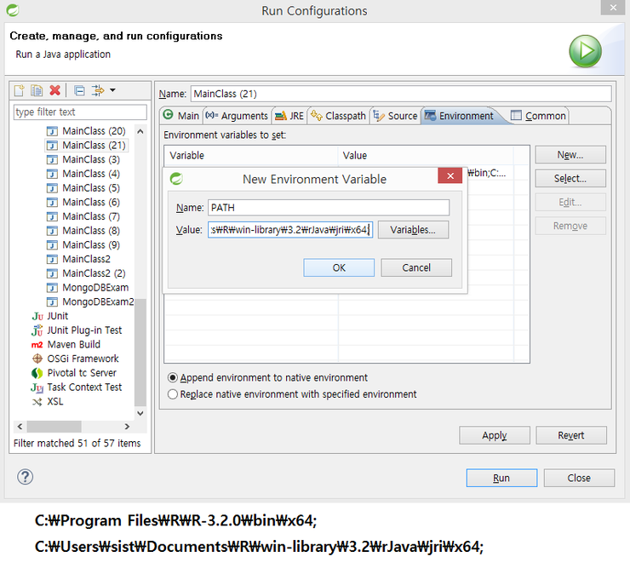Click the Variables... button
This screenshot has width=630, height=574.
coord(413,230)
